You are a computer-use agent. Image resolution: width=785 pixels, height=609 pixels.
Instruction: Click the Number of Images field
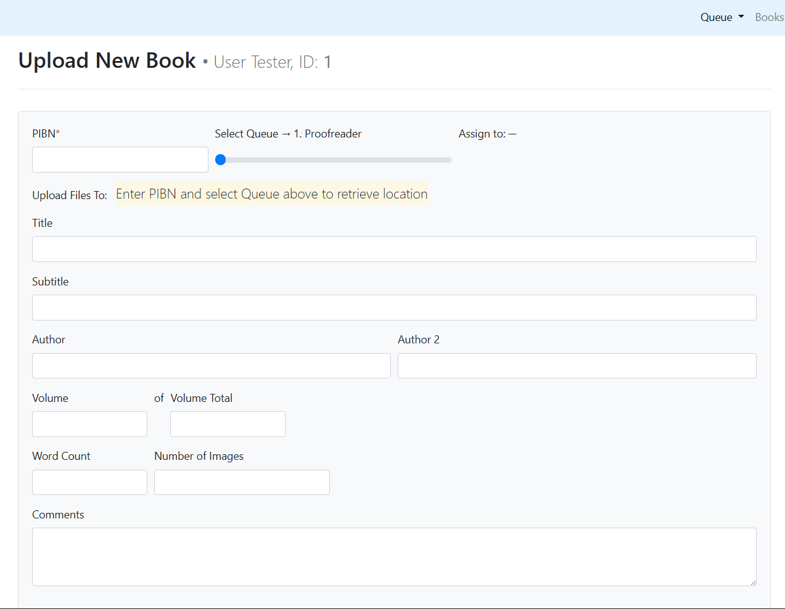point(242,482)
